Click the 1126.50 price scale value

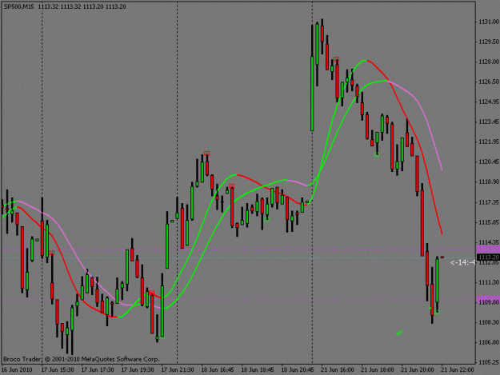(x=488, y=82)
